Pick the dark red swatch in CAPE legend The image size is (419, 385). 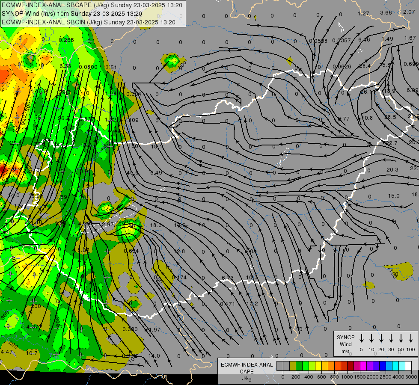pyautogui.click(x=351, y=366)
